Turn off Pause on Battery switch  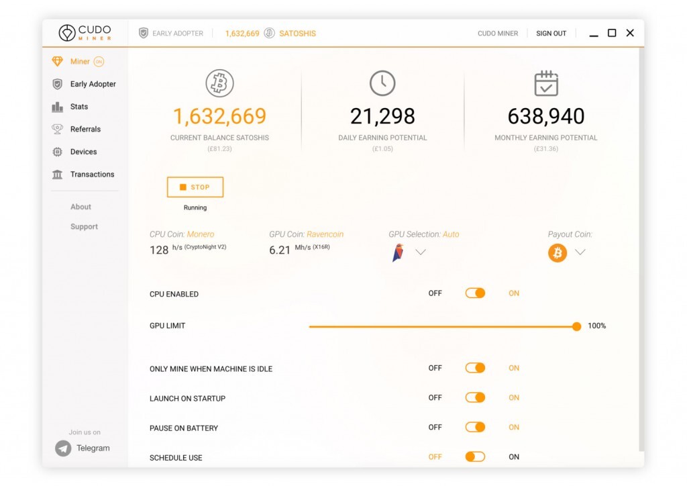(475, 427)
